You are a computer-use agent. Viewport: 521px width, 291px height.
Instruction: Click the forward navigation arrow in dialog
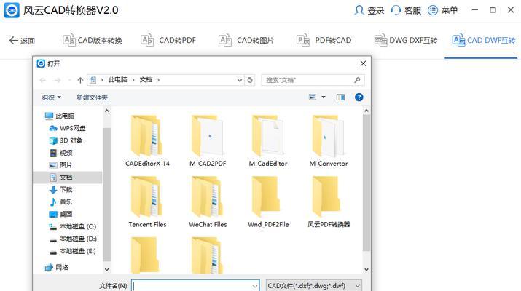click(x=58, y=80)
